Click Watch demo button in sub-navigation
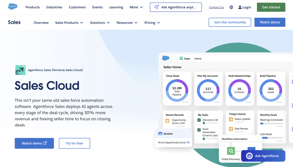The height and width of the screenshot is (167, 293). pos(270,22)
